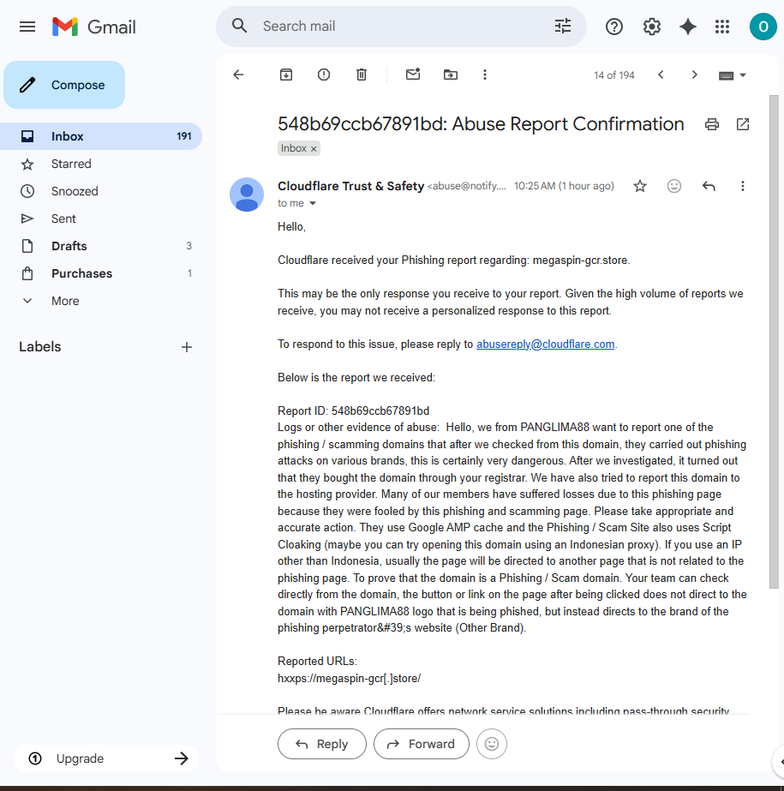Open input tools keyboard dropdown
The image size is (784, 791).
[x=732, y=75]
